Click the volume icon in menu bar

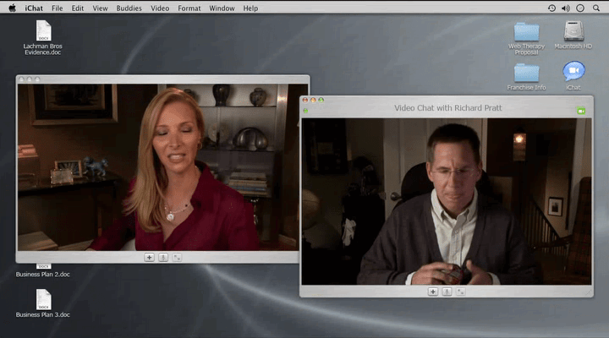click(566, 8)
